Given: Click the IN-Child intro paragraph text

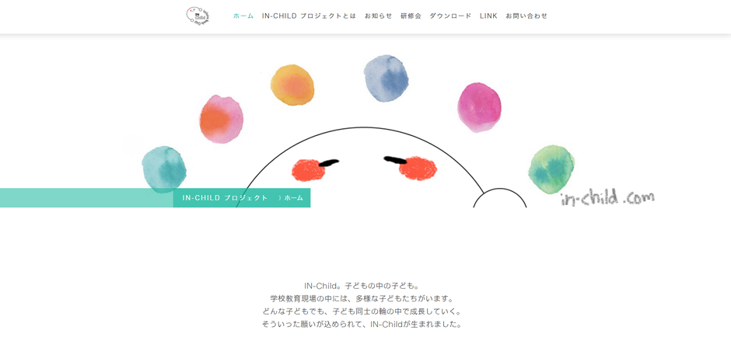Looking at the screenshot, I should (362, 305).
